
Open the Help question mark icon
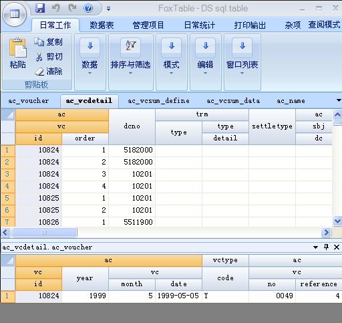tap(88, 9)
